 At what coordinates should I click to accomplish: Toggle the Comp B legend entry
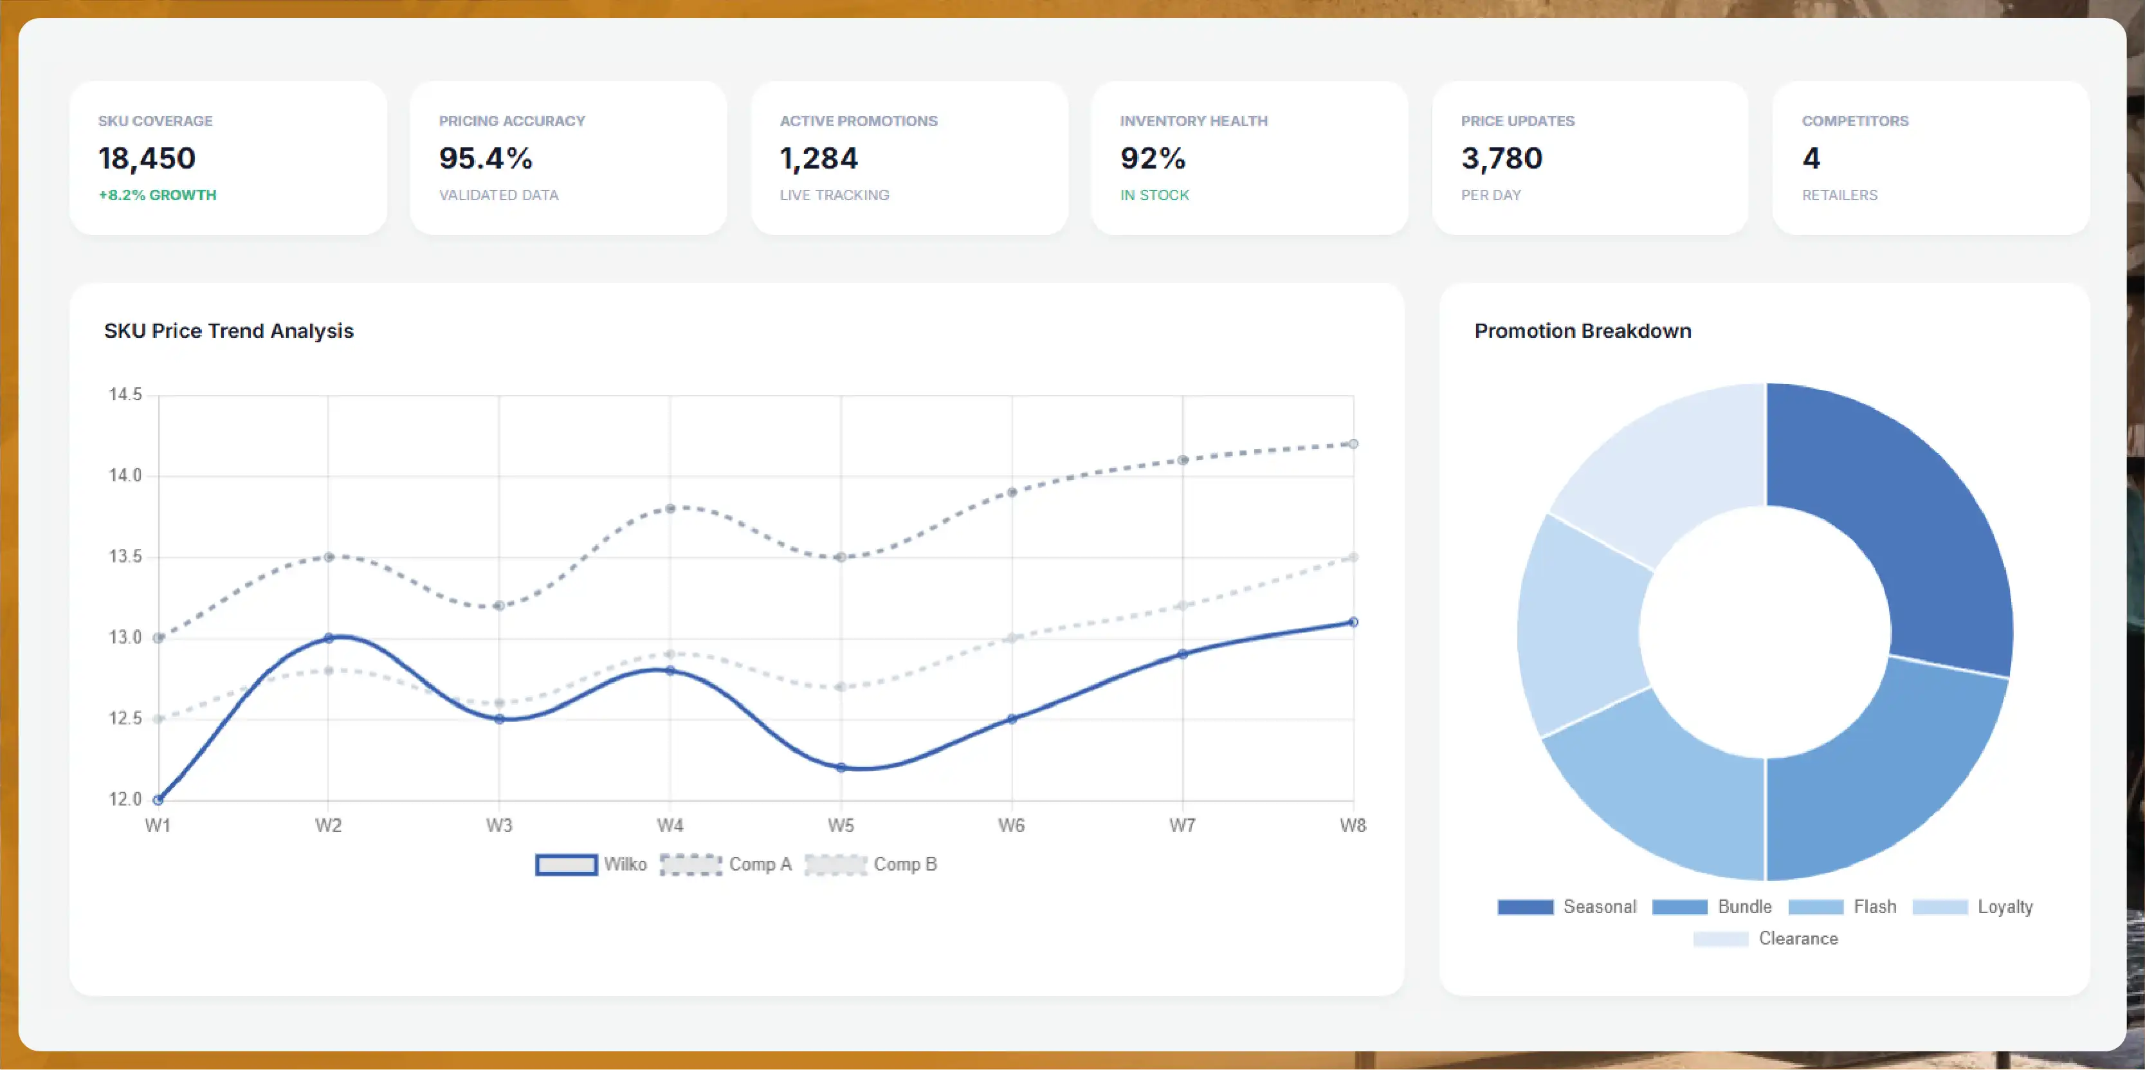point(871,864)
